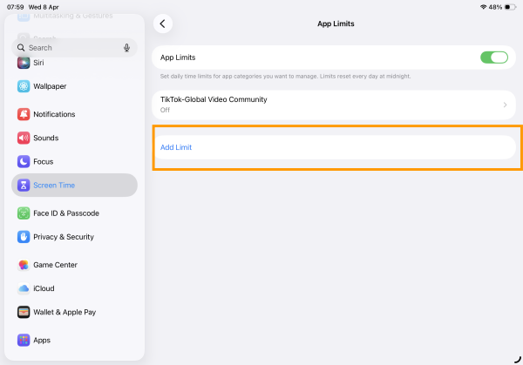
Task: Tap the magnifying glass search icon
Action: click(x=21, y=48)
